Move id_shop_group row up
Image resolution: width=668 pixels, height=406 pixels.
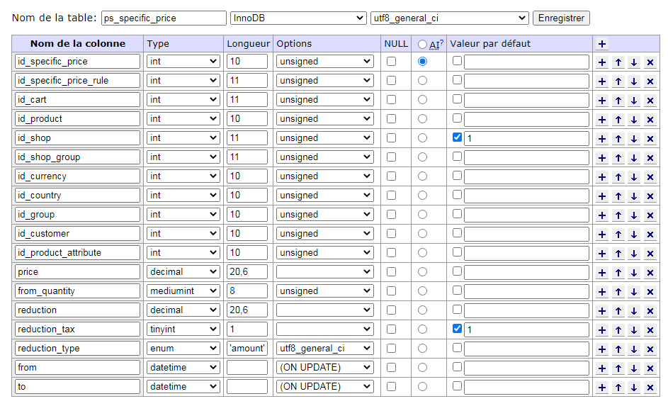point(618,158)
